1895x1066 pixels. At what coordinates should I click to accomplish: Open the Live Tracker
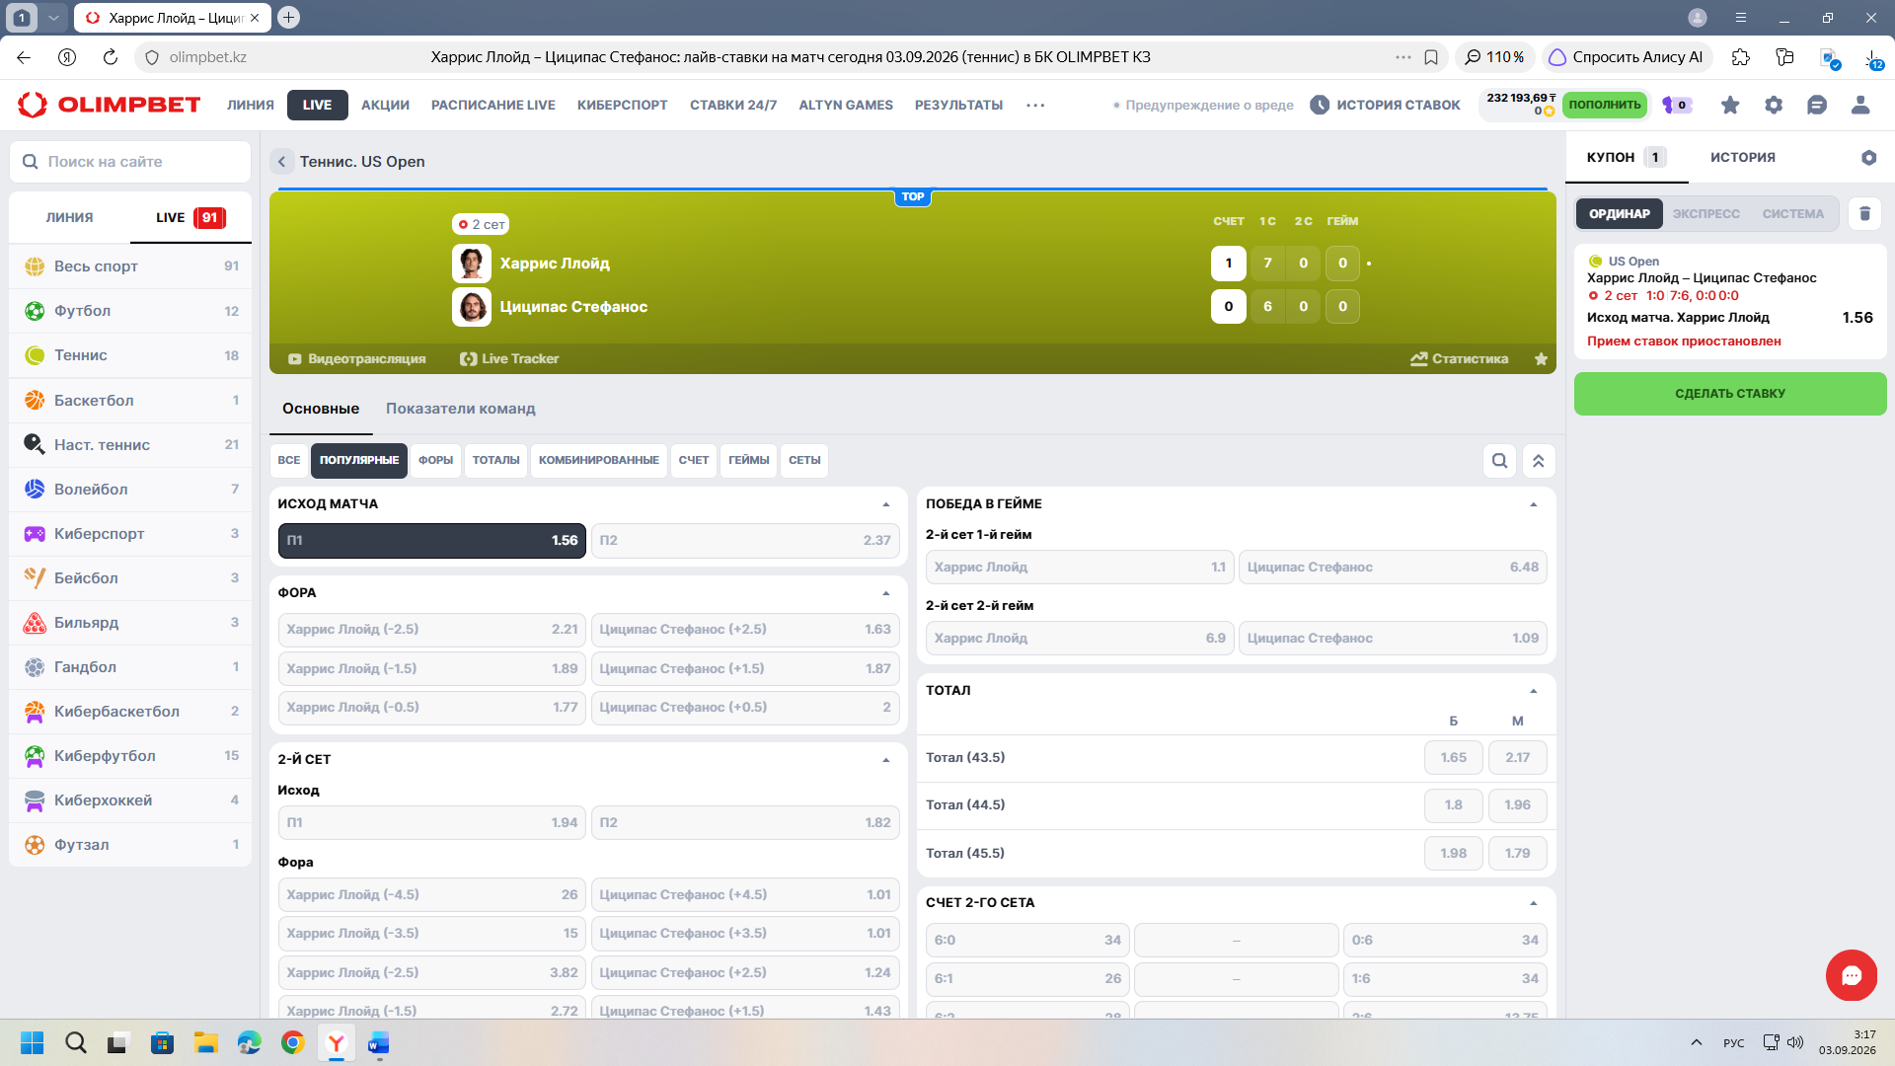tap(509, 359)
